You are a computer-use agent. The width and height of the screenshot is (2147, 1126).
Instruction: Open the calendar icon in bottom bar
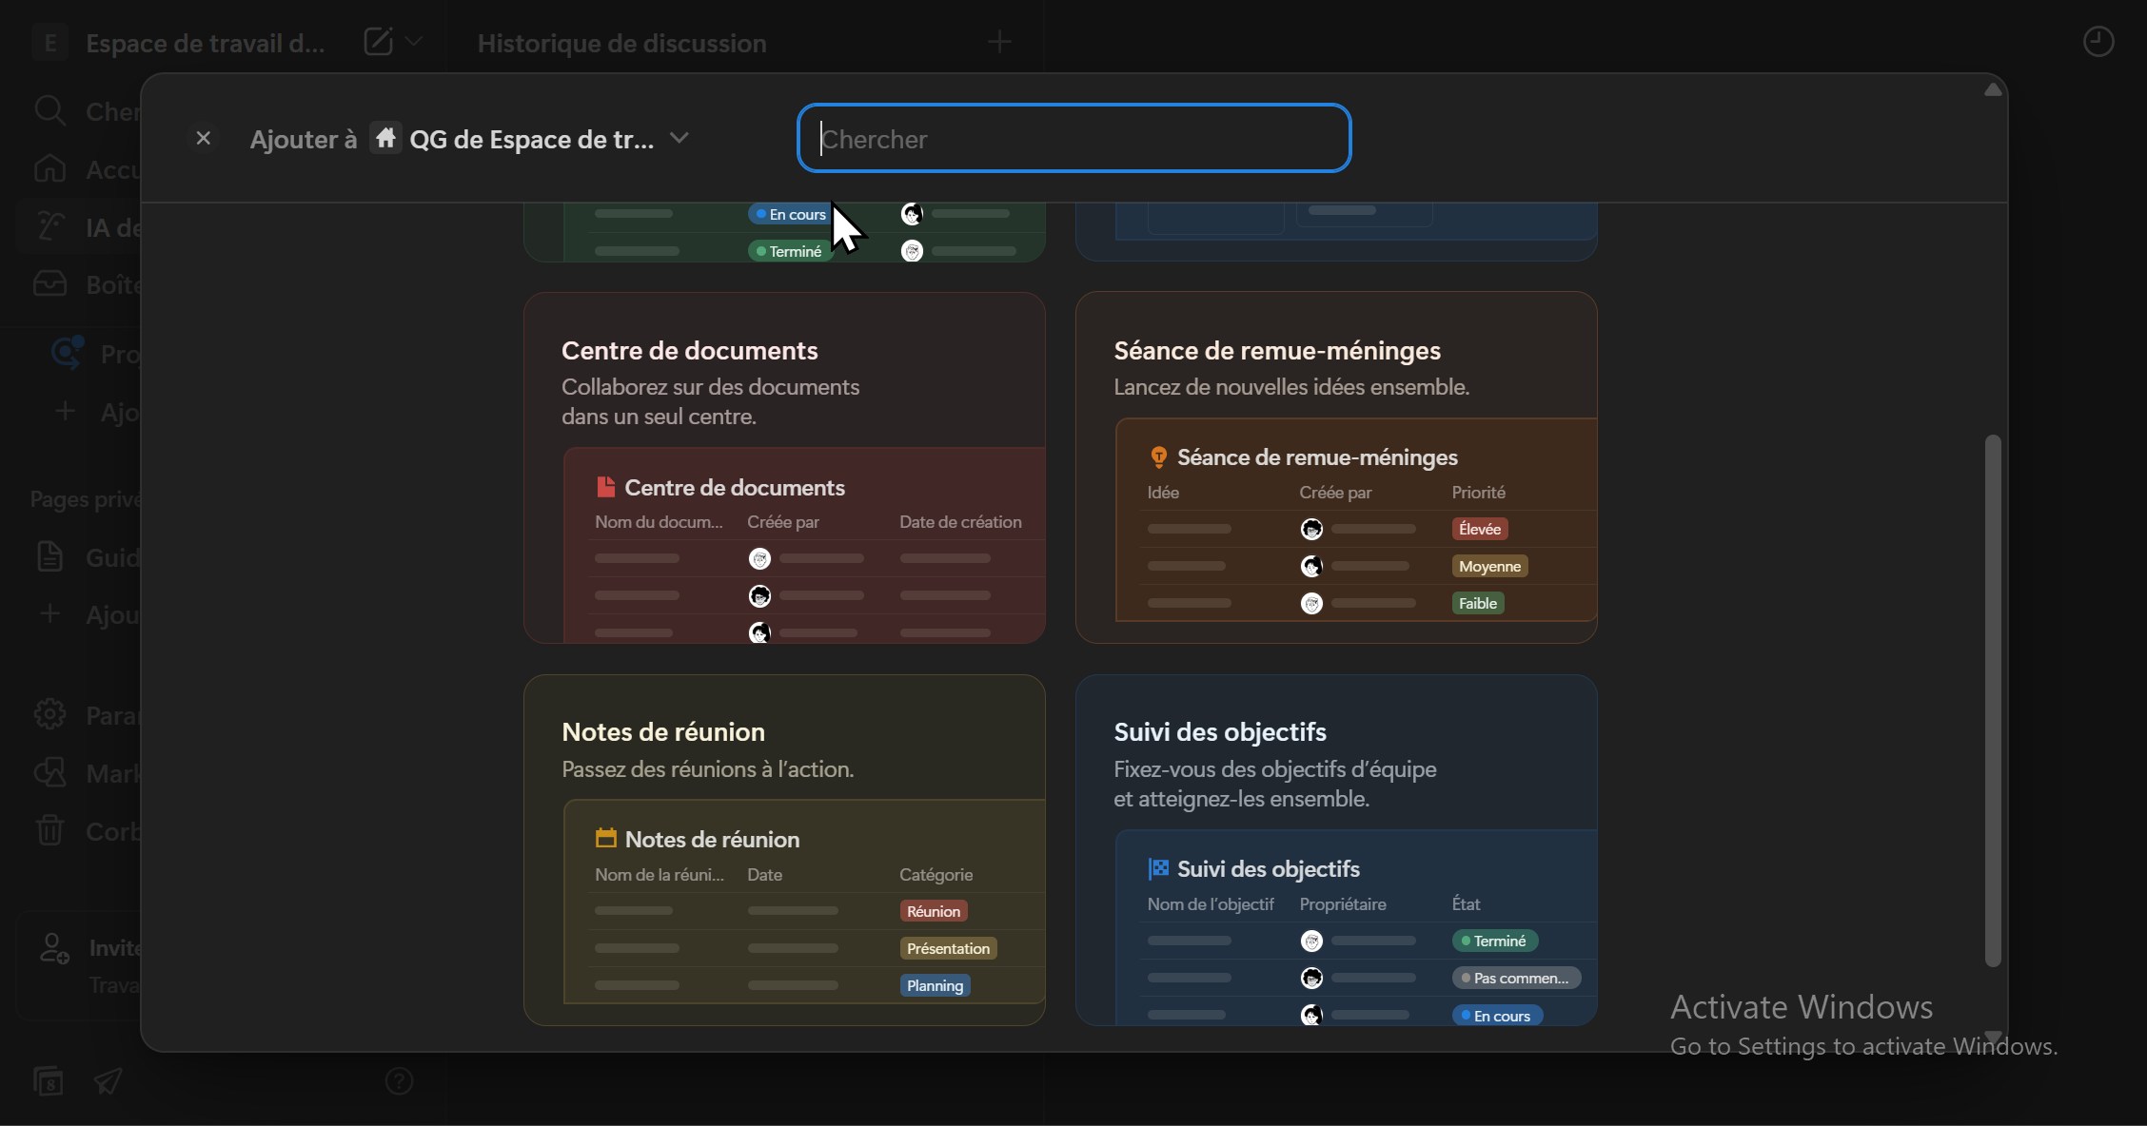click(x=49, y=1081)
